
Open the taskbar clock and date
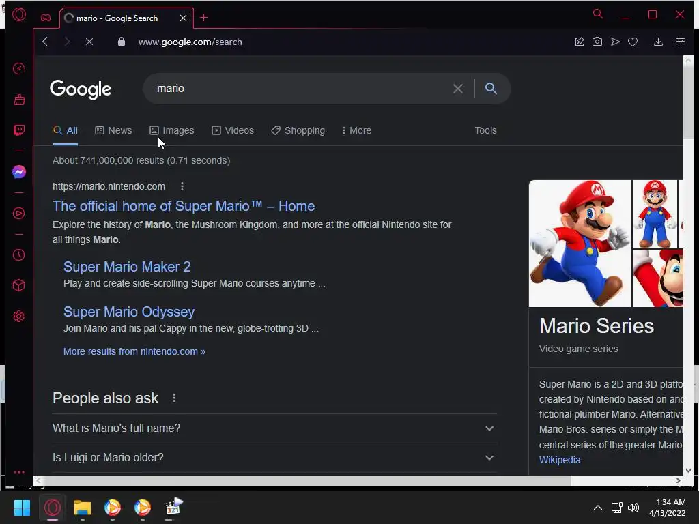pyautogui.click(x=668, y=508)
